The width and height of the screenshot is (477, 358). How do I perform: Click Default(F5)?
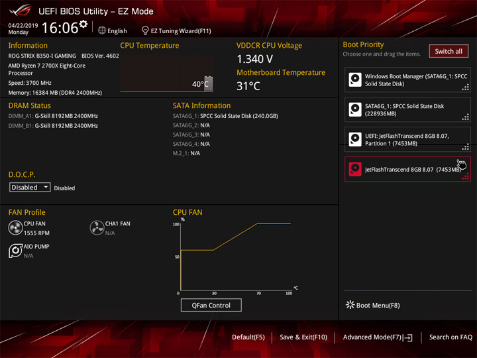[x=248, y=337]
